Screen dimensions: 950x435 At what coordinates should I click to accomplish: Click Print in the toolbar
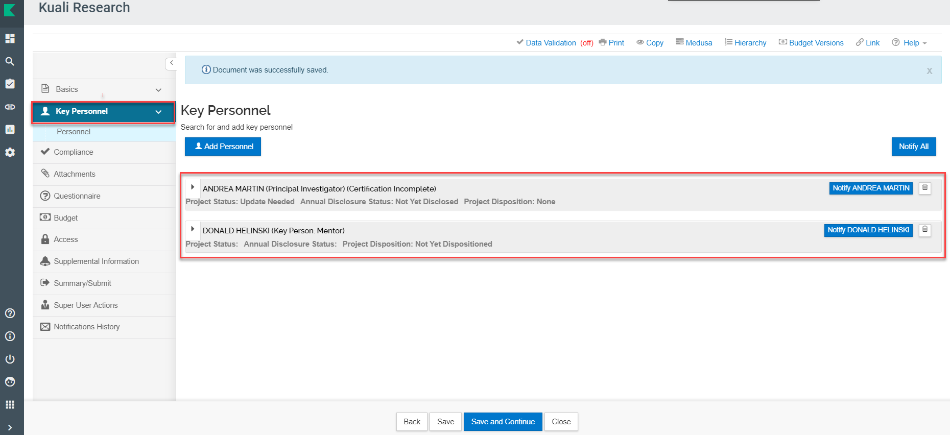pos(611,43)
